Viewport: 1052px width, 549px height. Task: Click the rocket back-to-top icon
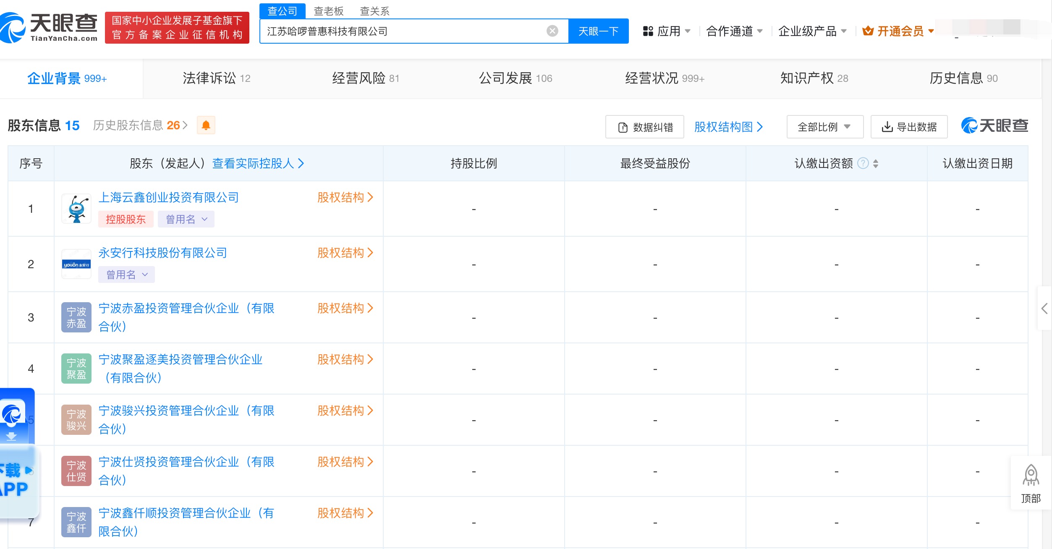click(1031, 476)
